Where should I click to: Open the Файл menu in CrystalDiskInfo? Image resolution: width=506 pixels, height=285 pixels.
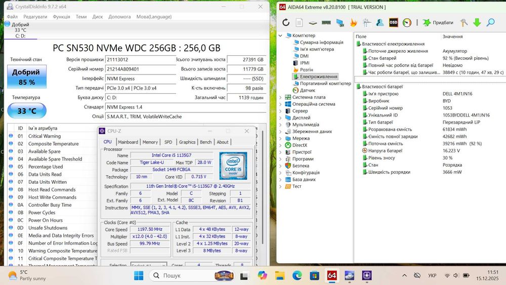tap(12, 17)
